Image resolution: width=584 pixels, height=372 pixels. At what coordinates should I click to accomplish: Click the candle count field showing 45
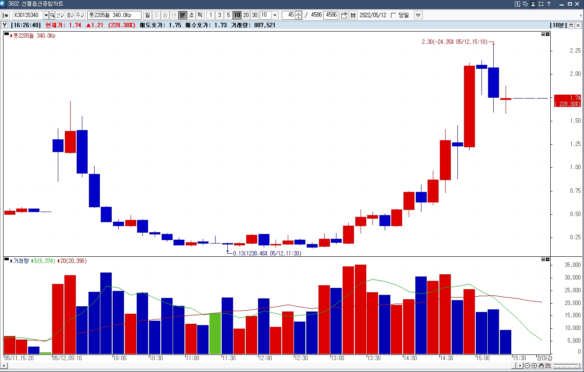(x=289, y=15)
